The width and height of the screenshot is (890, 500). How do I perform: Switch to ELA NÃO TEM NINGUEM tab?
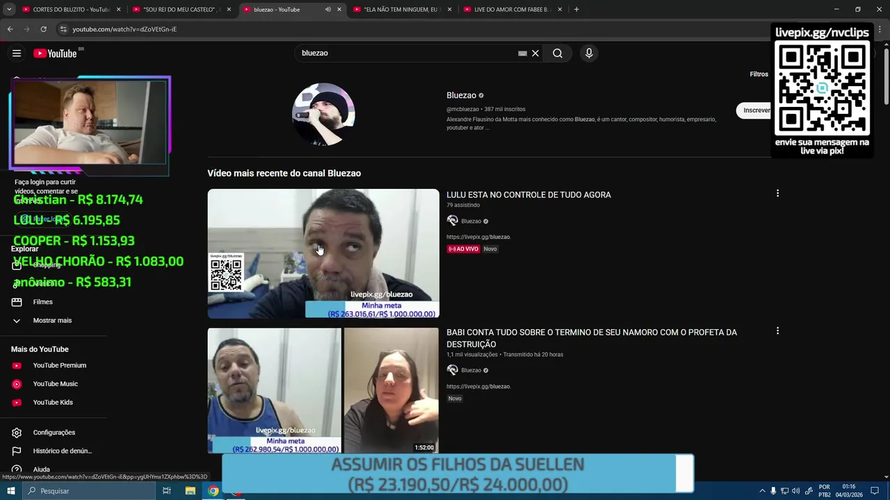(x=402, y=10)
